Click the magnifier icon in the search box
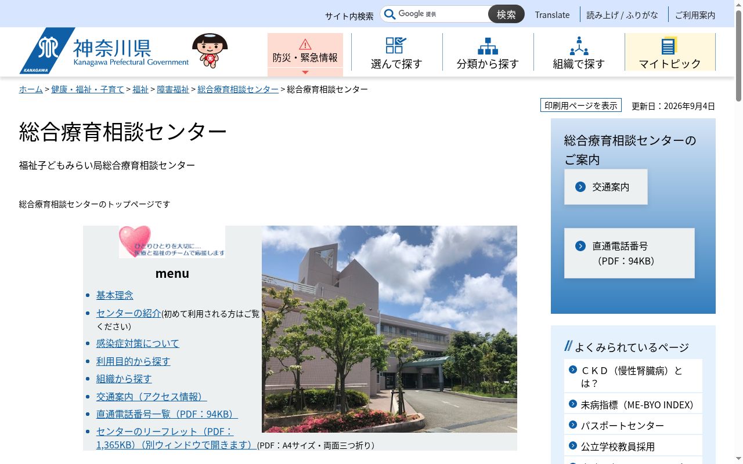 (390, 14)
